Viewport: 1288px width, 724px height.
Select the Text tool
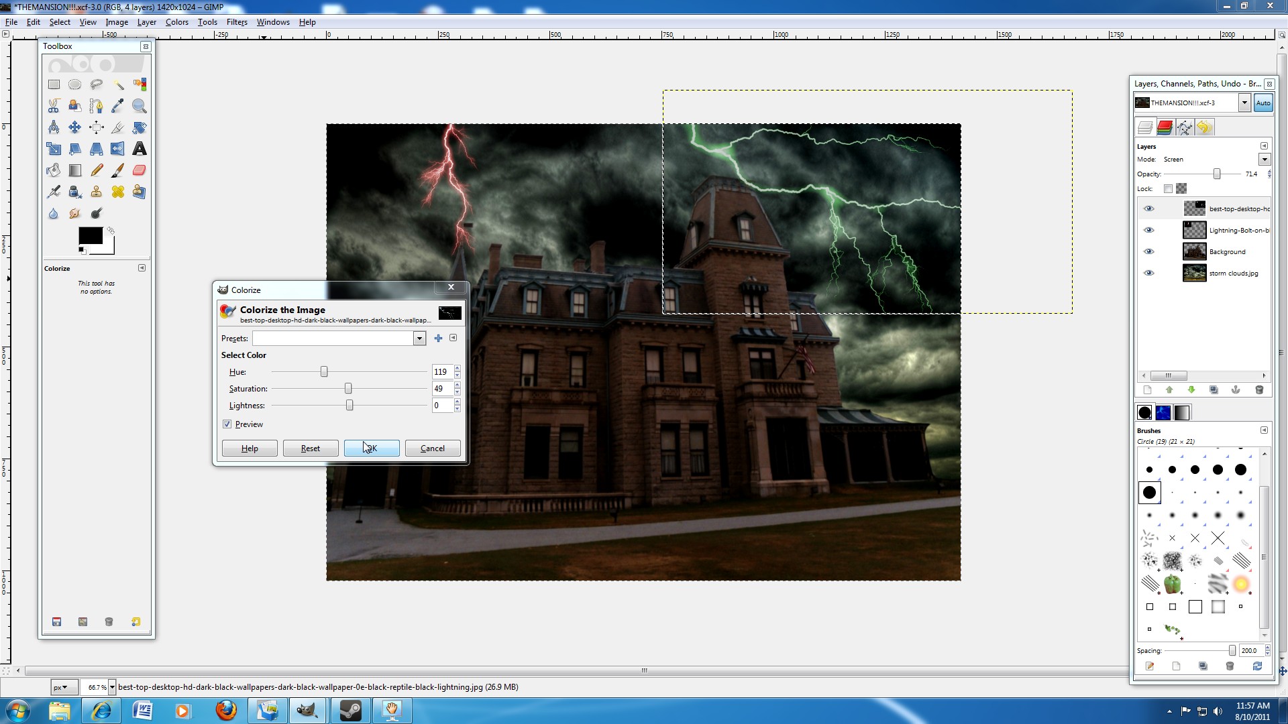click(140, 149)
